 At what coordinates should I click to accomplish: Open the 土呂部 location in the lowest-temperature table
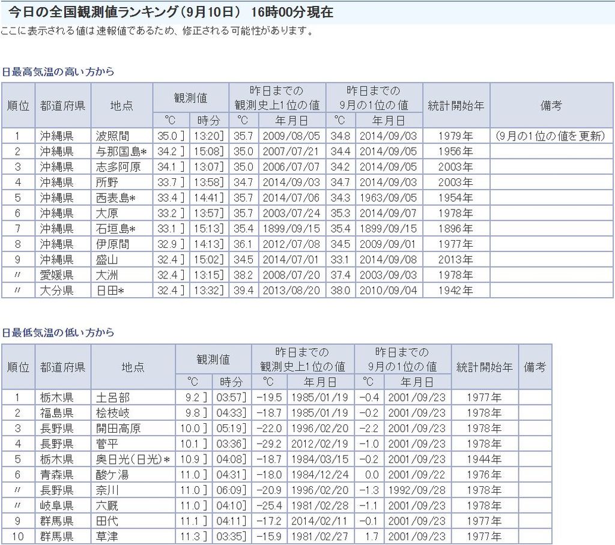tap(112, 397)
